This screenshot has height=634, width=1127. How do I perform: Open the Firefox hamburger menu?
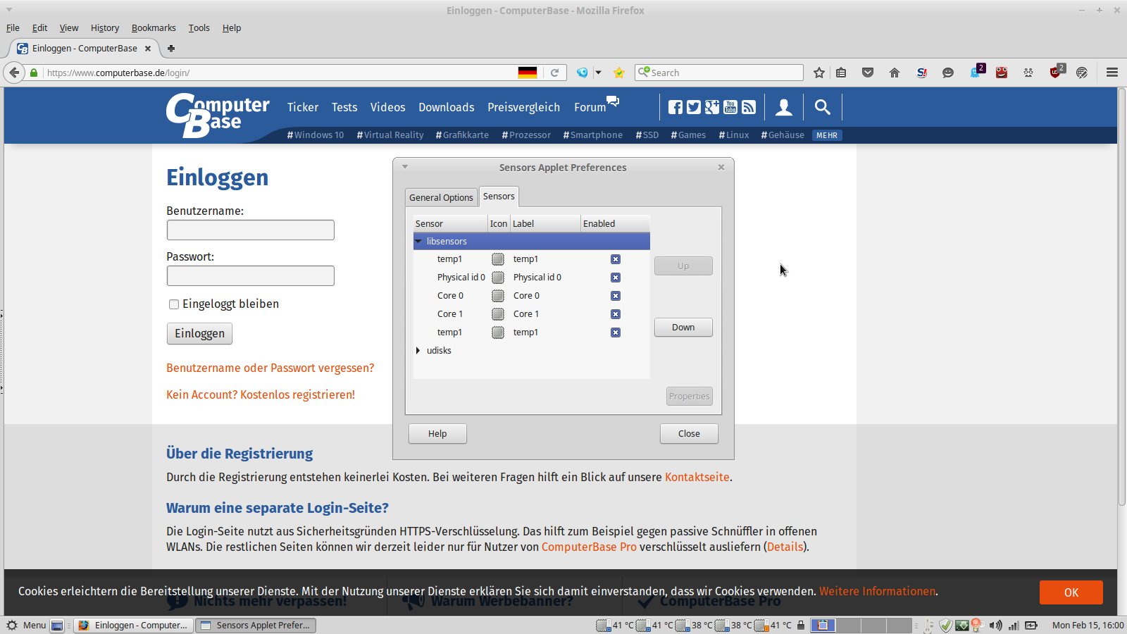coord(1112,73)
